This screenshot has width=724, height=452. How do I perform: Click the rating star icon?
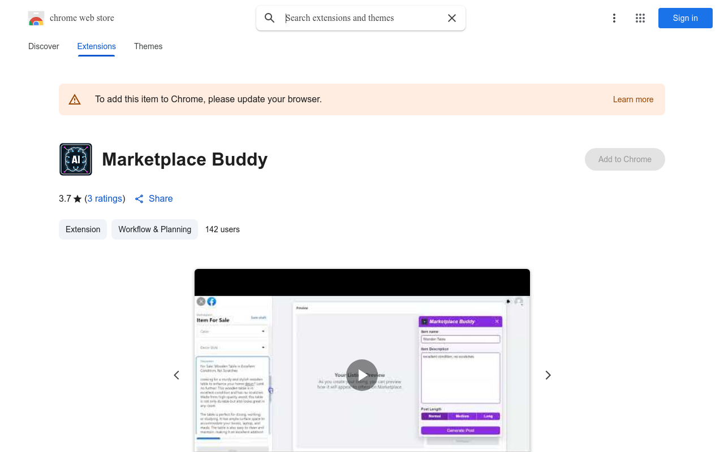77,199
